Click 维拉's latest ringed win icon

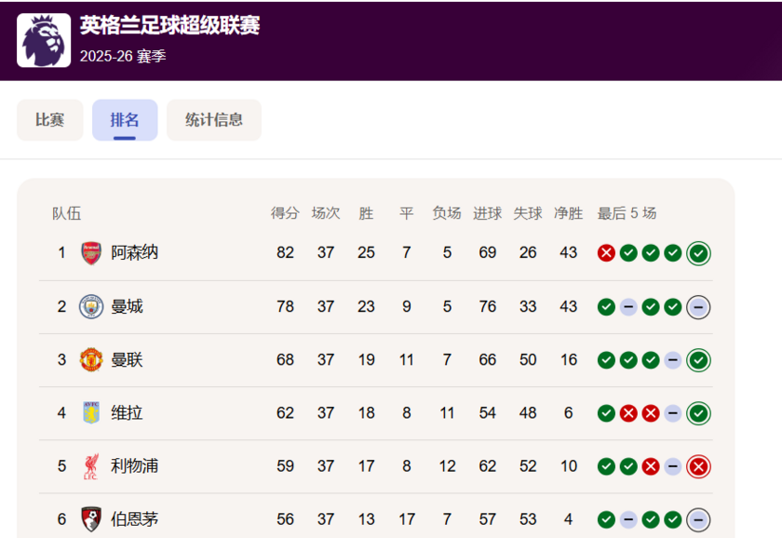click(699, 413)
